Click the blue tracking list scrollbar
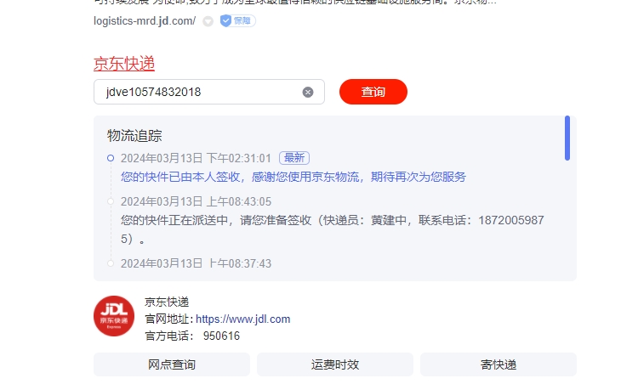The width and height of the screenshot is (621, 384). 567,138
